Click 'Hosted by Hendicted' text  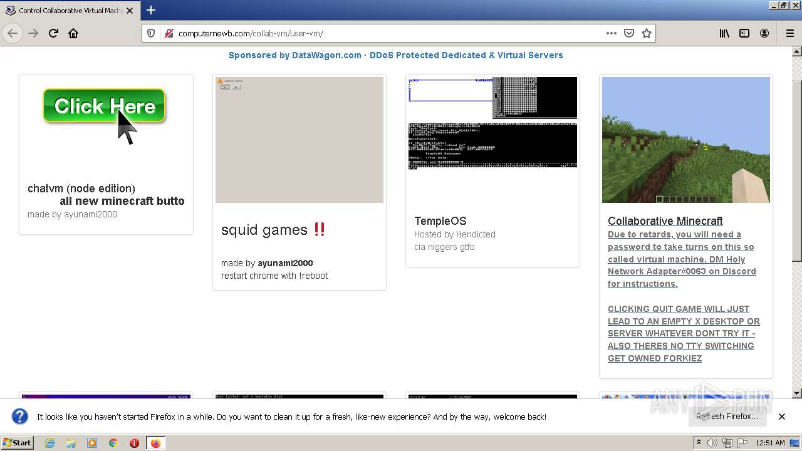point(454,234)
